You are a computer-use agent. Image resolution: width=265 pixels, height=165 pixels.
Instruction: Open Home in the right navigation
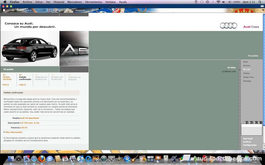[245, 62]
